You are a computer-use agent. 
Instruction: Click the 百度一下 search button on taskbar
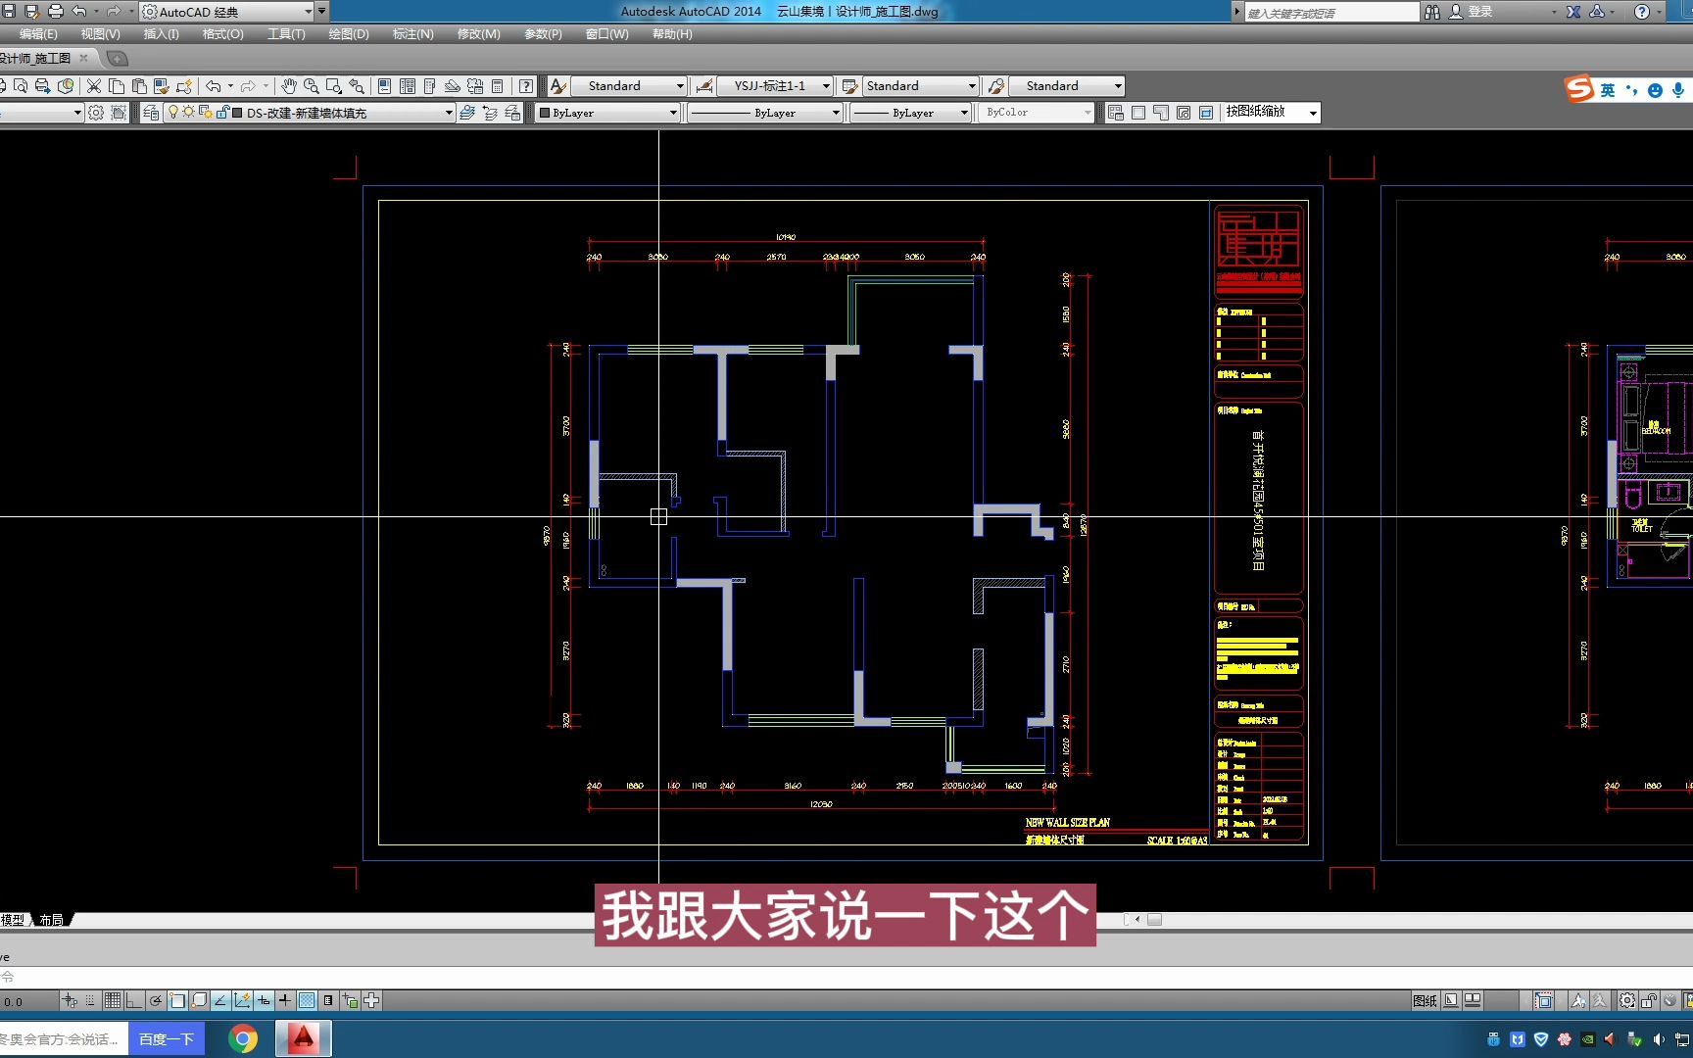167,1038
